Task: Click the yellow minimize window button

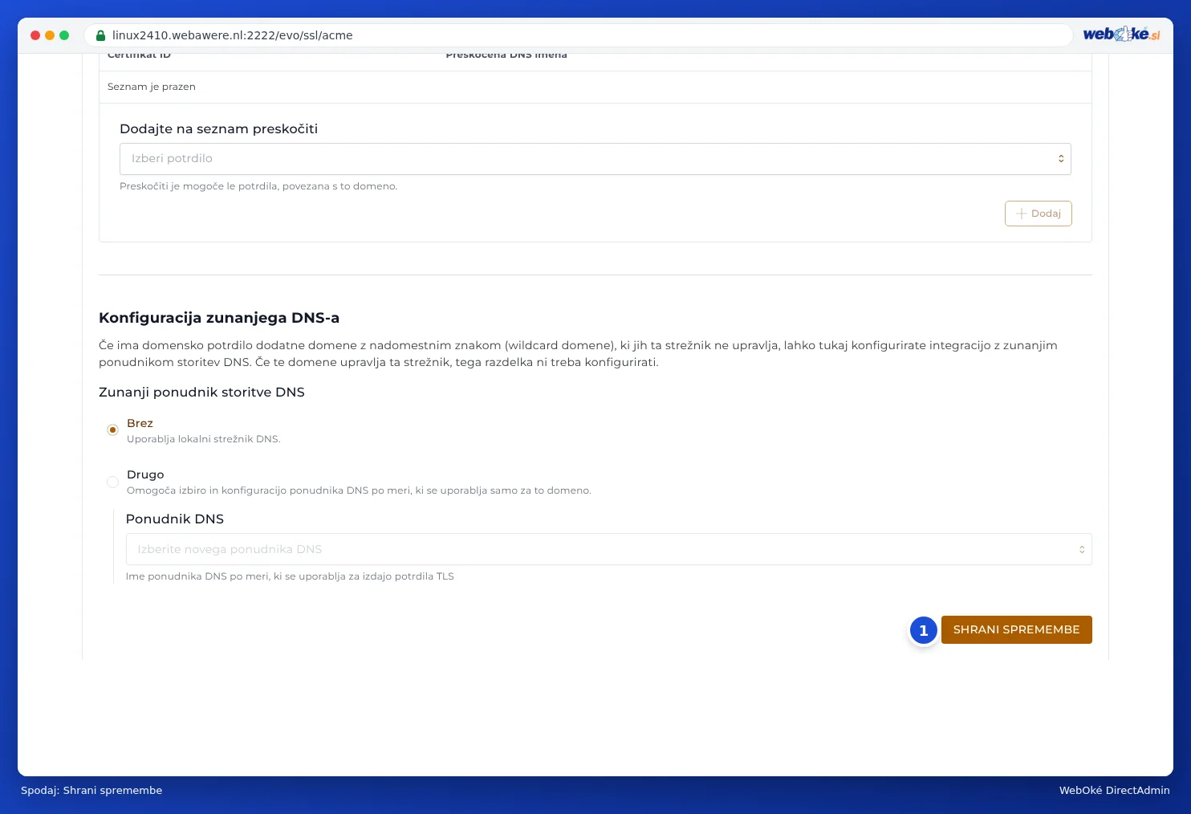Action: [50, 35]
